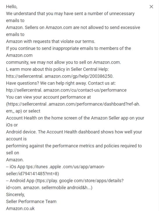Click the 'L earm more about this policy' line
Screen dimensions: 159x211
57,69
